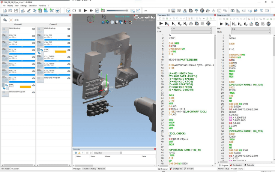Click the clipboard icon in main toolbar
The width and height of the screenshot is (275, 172).
pos(40,11)
